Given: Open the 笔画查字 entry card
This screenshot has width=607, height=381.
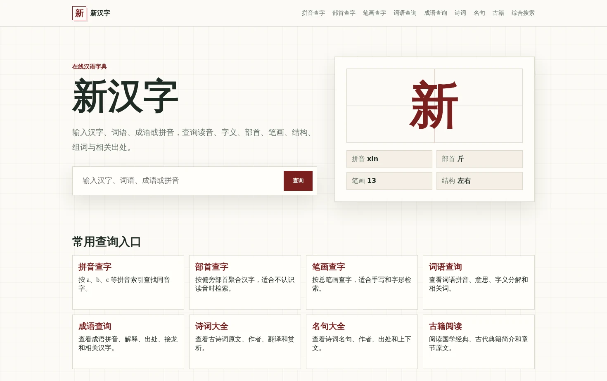Looking at the screenshot, I should click(x=362, y=282).
